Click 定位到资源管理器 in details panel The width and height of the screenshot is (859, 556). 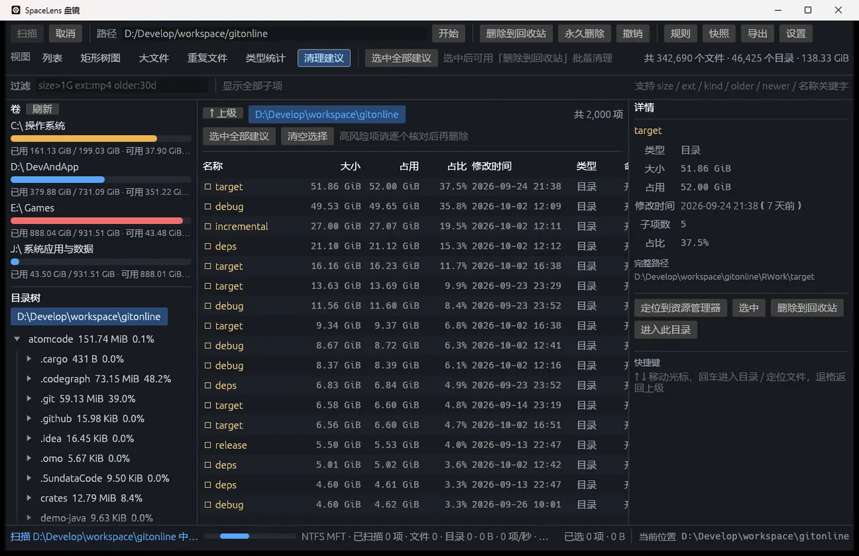click(x=680, y=308)
